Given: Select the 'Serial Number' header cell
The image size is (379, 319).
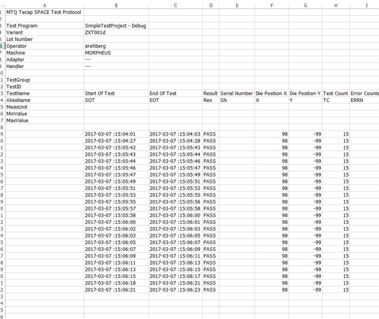Looking at the screenshot, I should 236,93.
